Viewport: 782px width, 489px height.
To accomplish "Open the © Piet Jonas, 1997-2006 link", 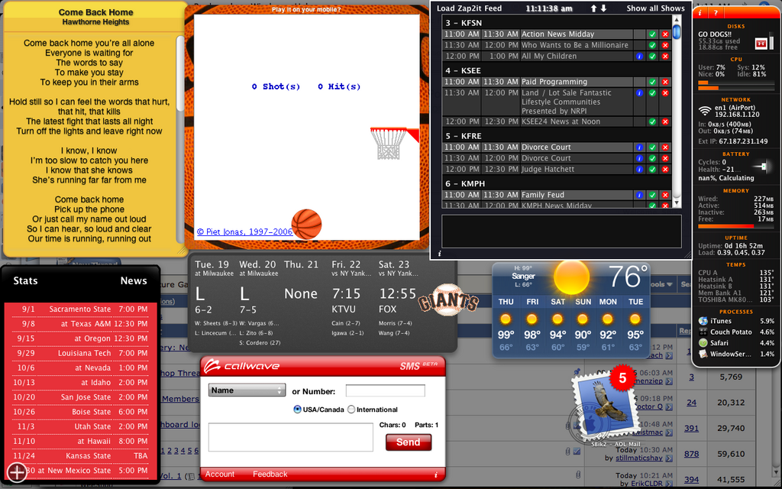I will (244, 232).
